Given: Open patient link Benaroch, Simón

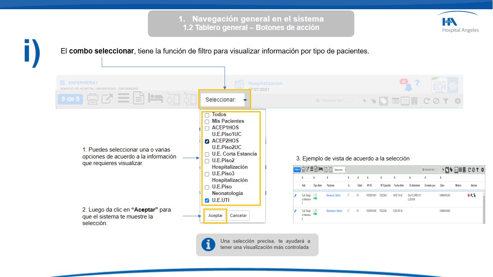Looking at the screenshot, I should [x=334, y=196].
